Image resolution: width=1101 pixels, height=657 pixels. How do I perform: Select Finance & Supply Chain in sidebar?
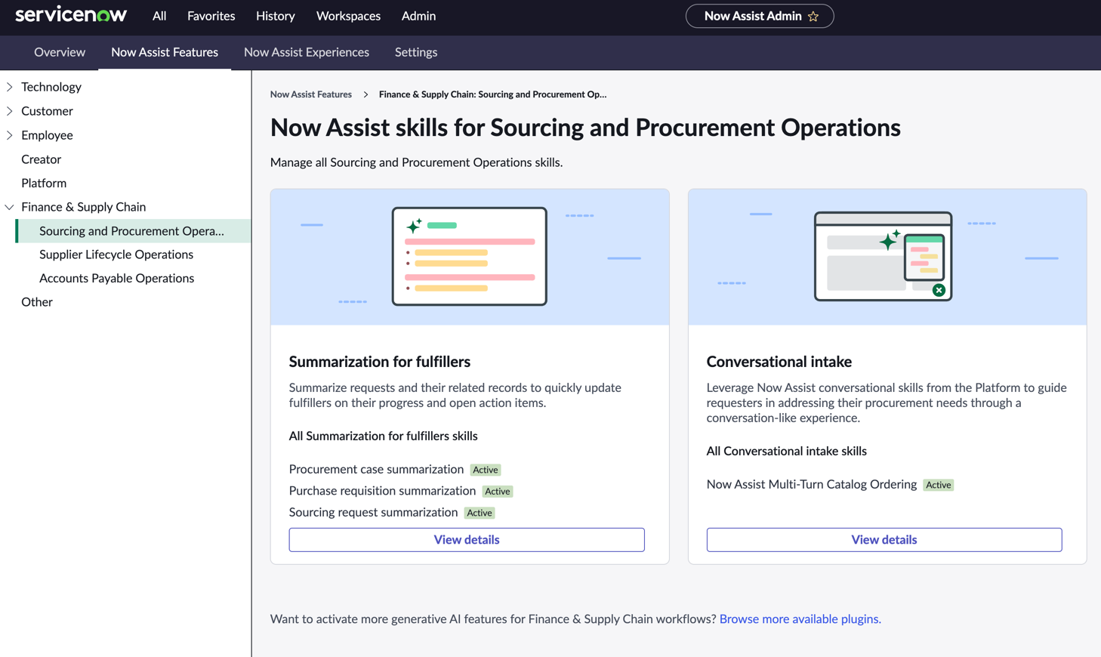coord(83,207)
